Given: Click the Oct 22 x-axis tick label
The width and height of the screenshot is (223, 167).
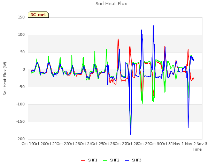Looking at the screenshot, I should pyautogui.click(x=62, y=144).
